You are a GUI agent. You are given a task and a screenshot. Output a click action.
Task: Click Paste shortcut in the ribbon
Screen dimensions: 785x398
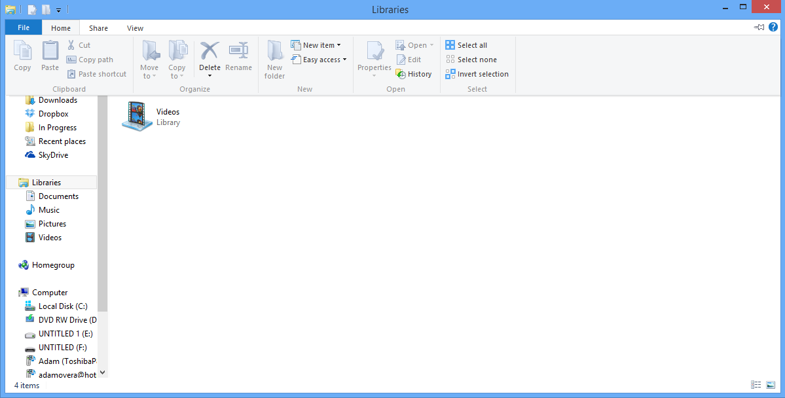pos(97,74)
